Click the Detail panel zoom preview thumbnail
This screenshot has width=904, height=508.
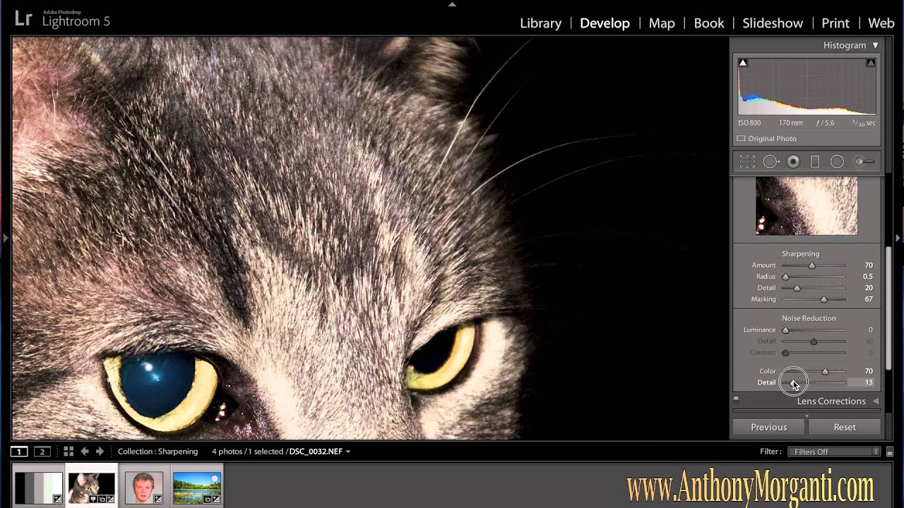(807, 206)
